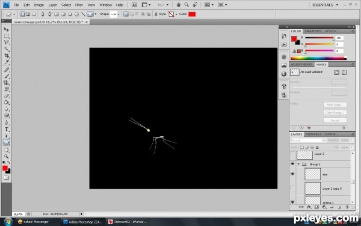Open the Filter menu

click(79, 5)
